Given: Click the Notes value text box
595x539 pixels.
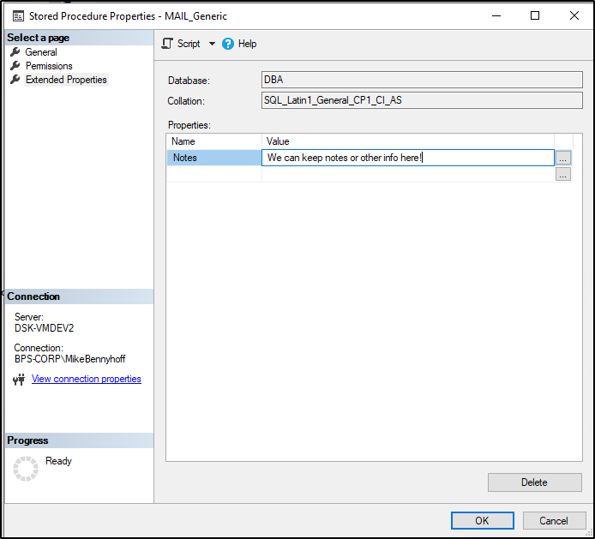Looking at the screenshot, I should tap(408, 158).
